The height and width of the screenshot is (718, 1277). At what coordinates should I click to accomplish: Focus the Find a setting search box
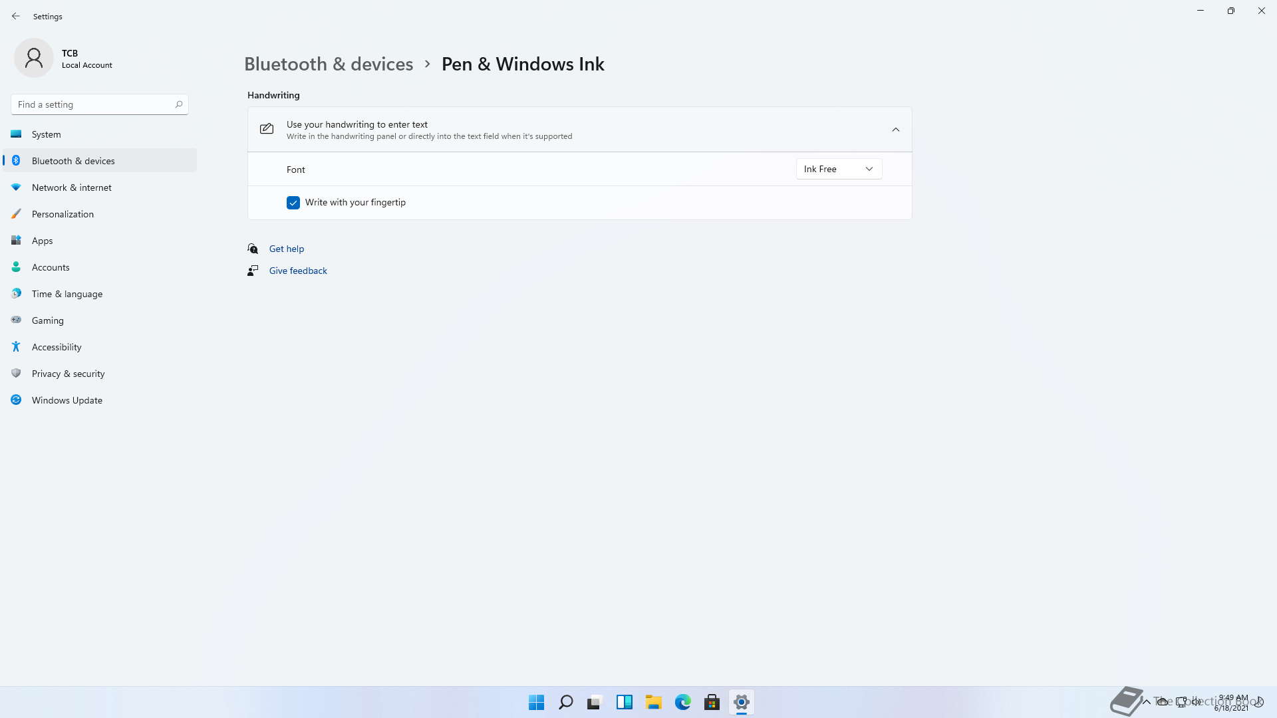point(100,104)
